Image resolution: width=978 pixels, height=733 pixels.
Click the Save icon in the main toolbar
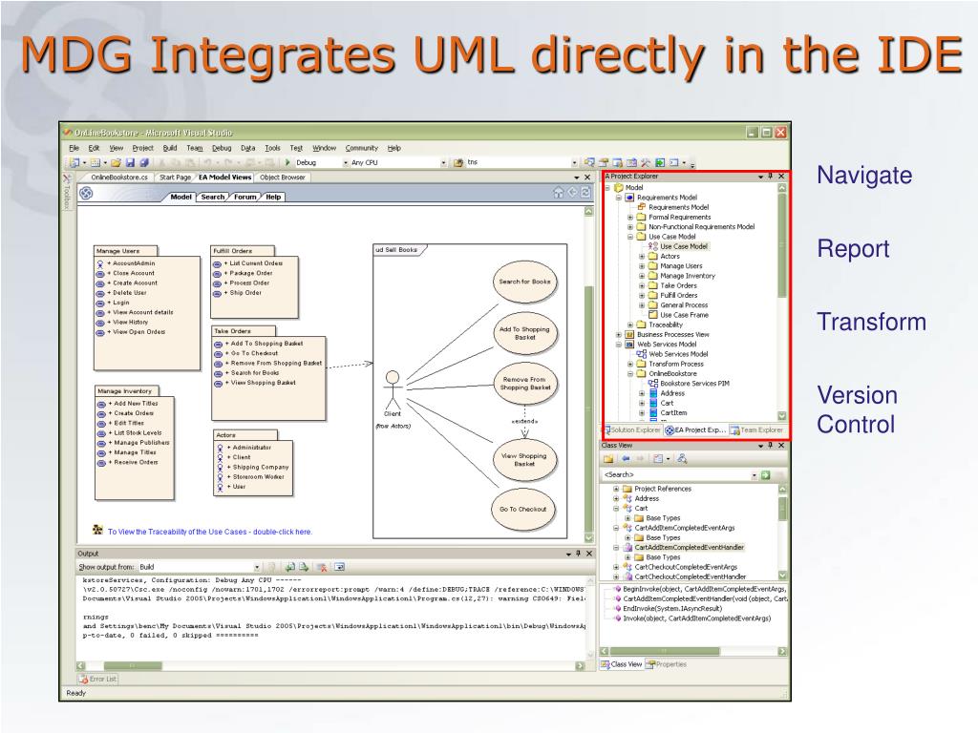click(130, 162)
